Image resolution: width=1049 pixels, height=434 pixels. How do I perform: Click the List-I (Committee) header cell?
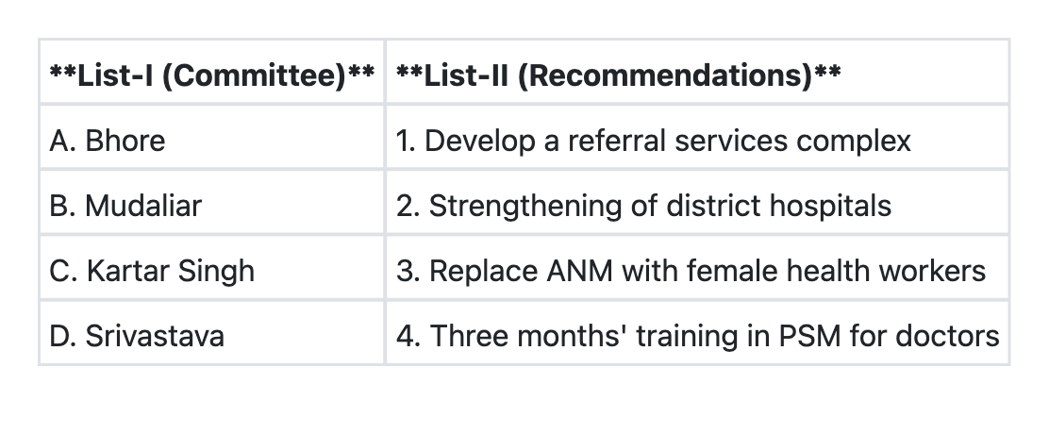coord(211,75)
